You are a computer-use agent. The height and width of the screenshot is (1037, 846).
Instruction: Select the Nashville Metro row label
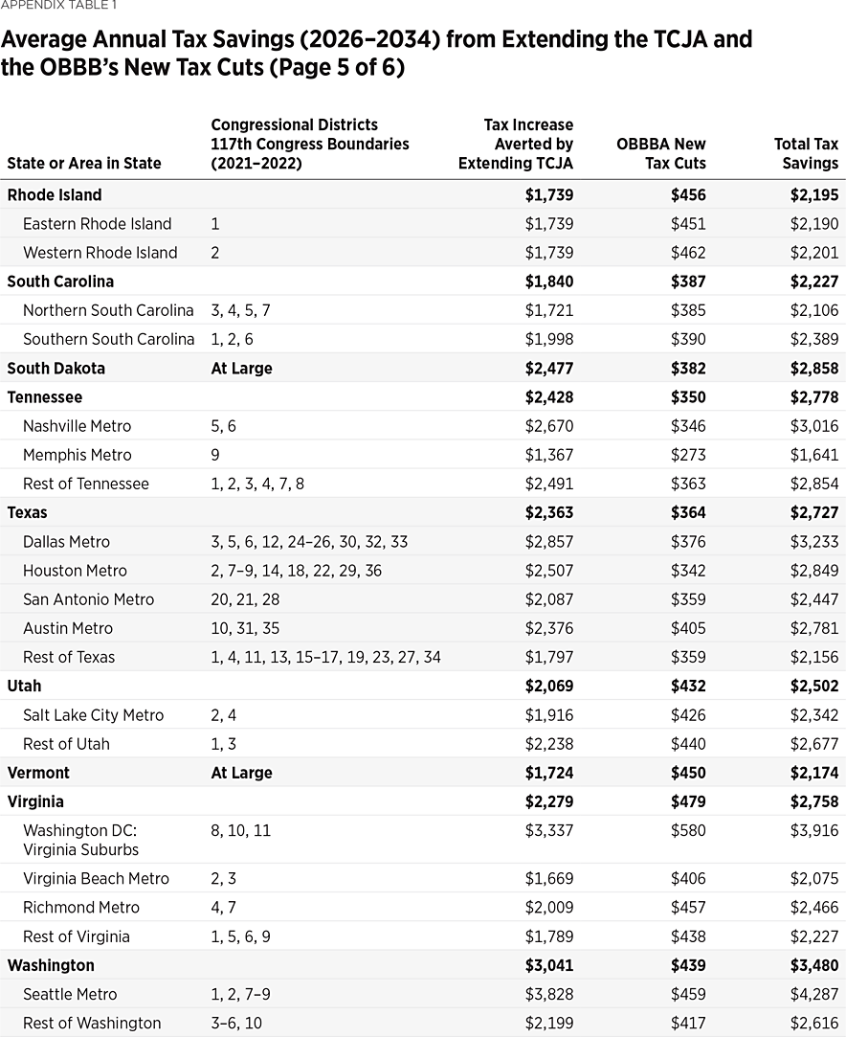[x=77, y=426]
